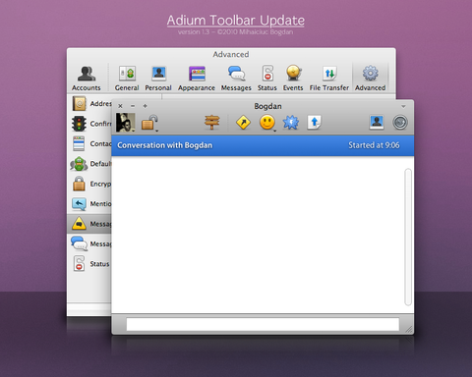Select the row with blue chat bubbles icon
The width and height of the screenshot is (472, 377).
point(89,243)
